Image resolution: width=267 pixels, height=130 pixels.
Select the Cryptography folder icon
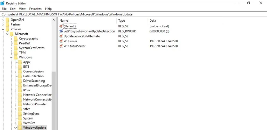16,38
